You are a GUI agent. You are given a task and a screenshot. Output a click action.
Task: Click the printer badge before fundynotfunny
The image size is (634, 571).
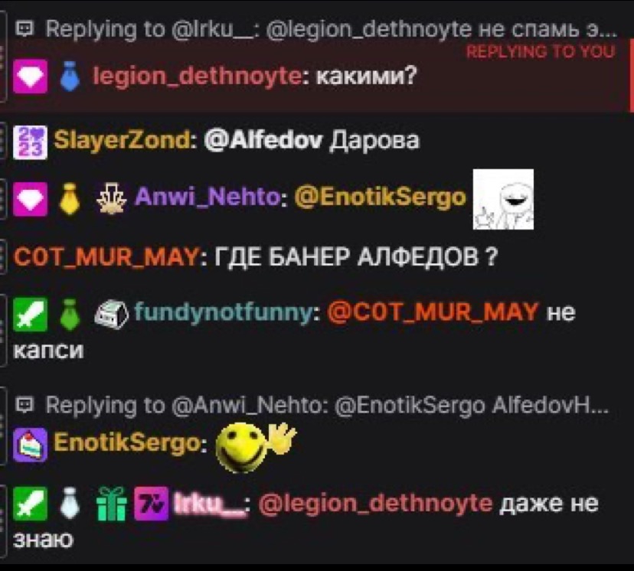[x=111, y=315]
